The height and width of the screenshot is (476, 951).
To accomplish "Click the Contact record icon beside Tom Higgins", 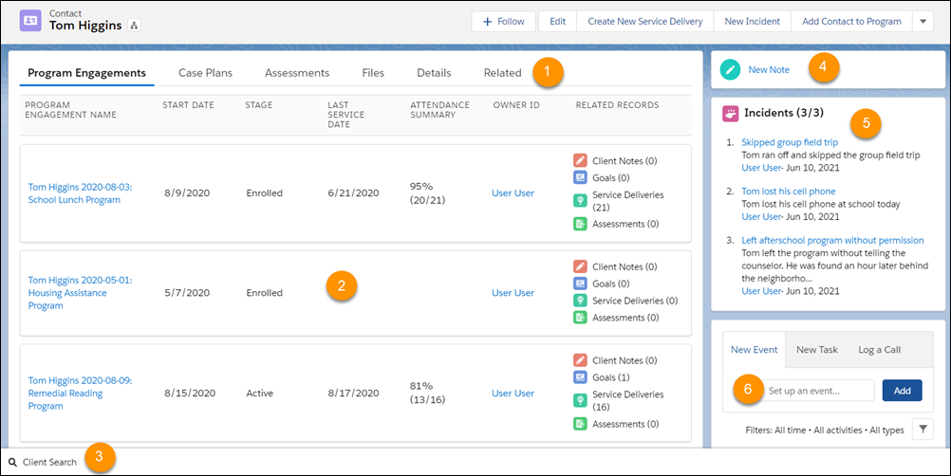I will point(30,21).
